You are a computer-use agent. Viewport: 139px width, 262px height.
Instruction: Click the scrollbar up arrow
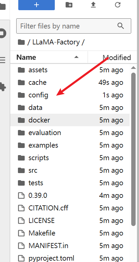(133, 68)
